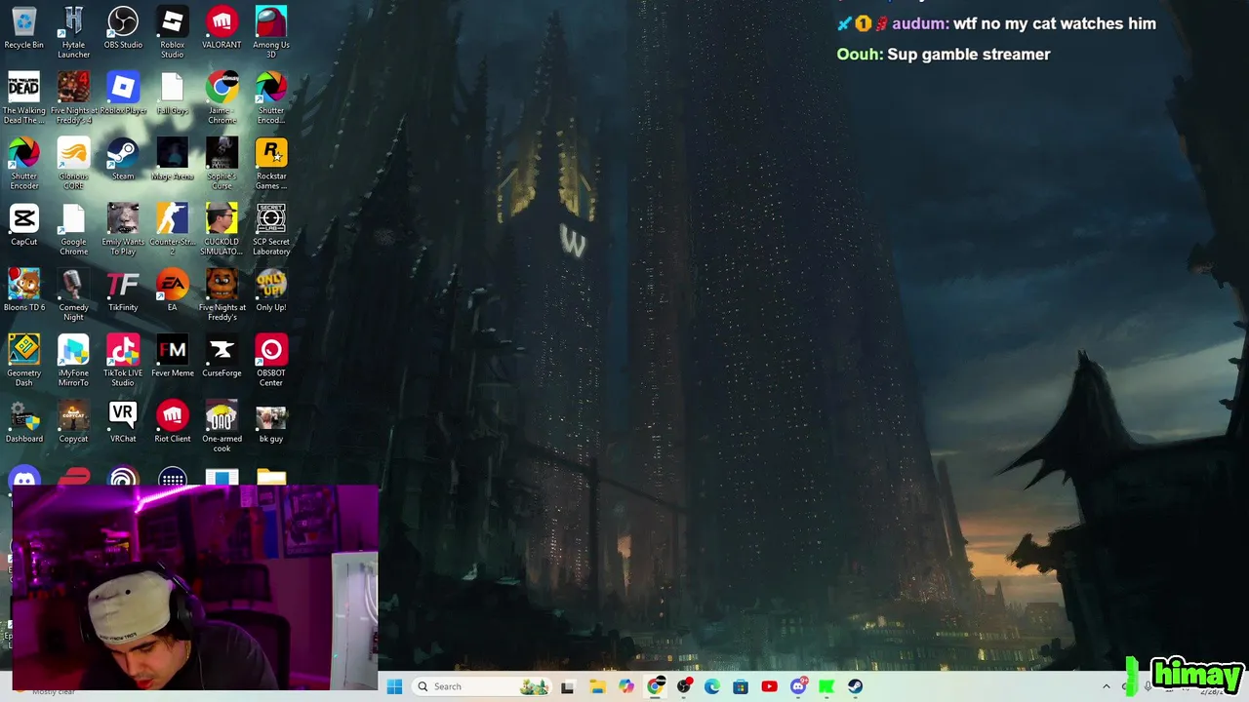This screenshot has height=702, width=1249.
Task: Click the taskbar Search box
Action: pyautogui.click(x=482, y=686)
